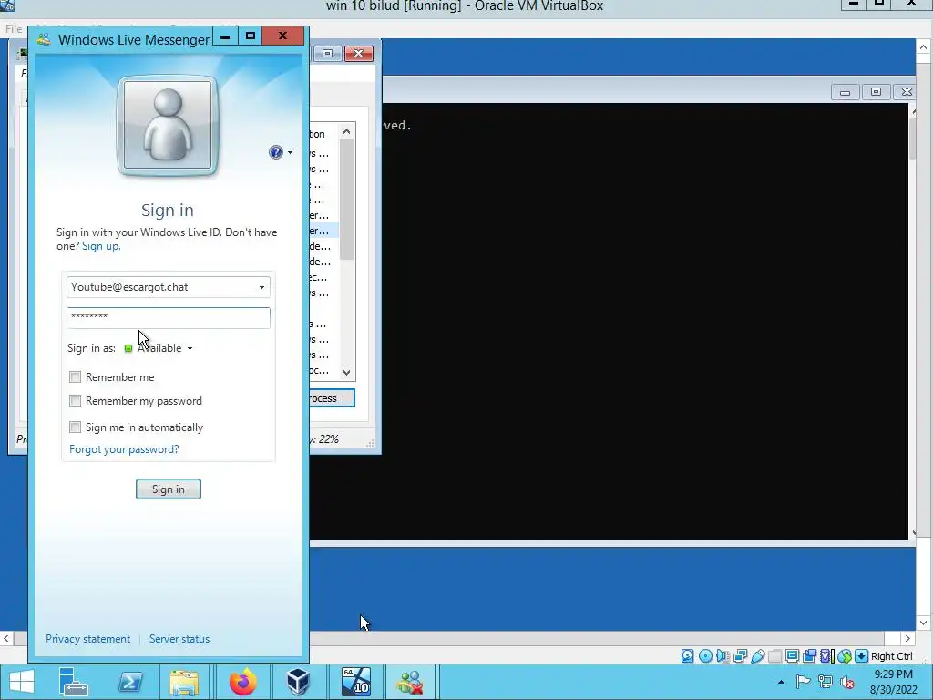Open the Windows Start button
Image resolution: width=933 pixels, height=700 pixels.
[x=22, y=682]
